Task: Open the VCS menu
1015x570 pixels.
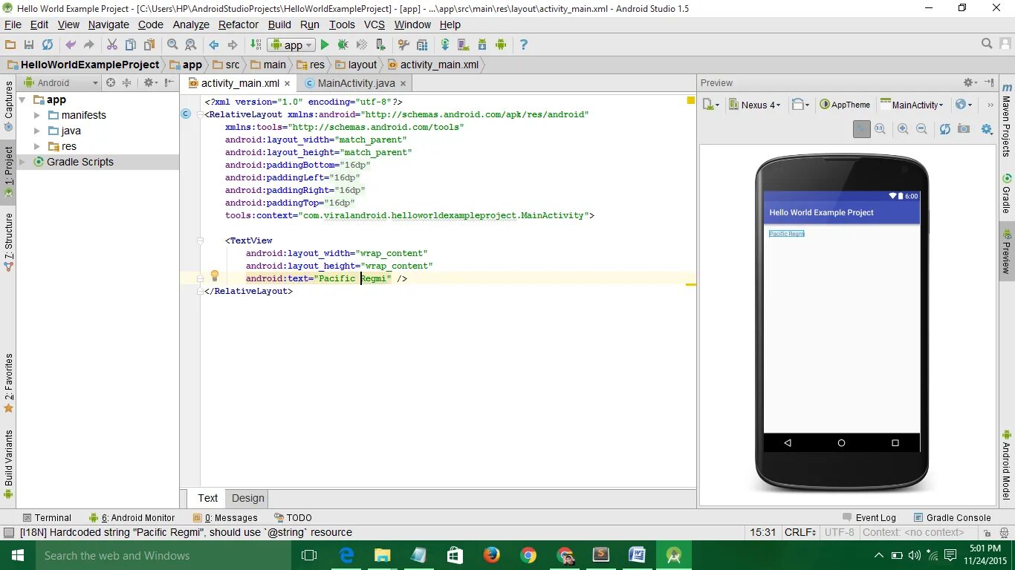Action: [x=374, y=24]
